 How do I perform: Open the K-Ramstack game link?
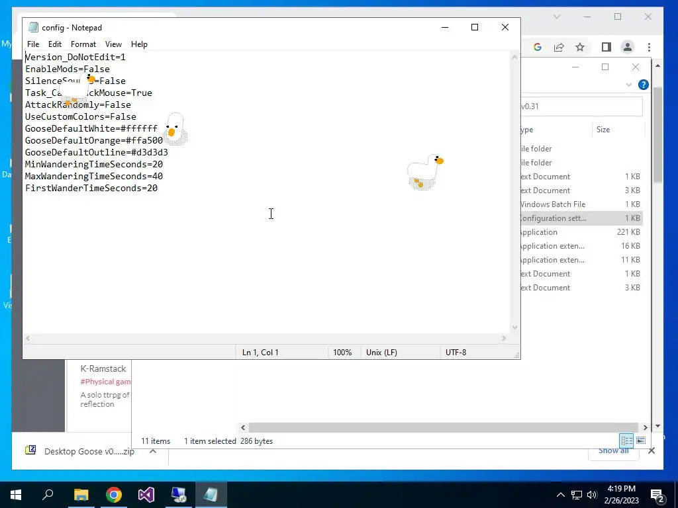click(103, 368)
